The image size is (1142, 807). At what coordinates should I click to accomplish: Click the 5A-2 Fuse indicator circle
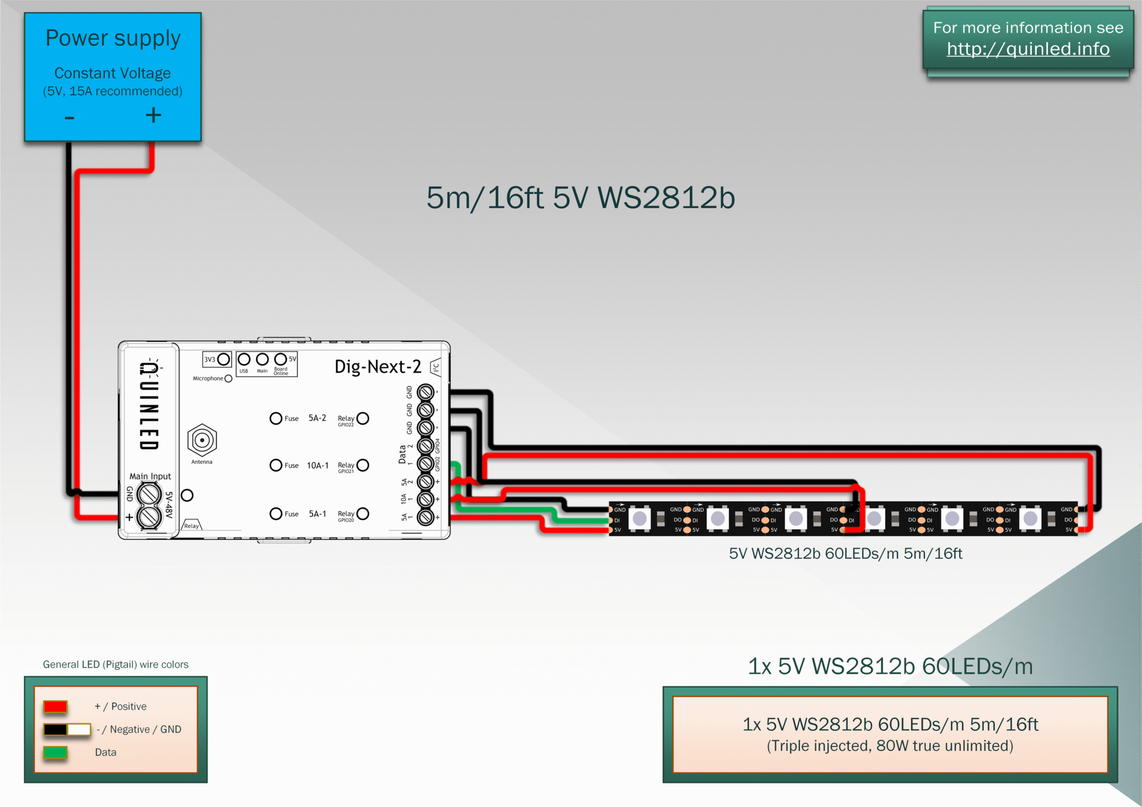(276, 419)
